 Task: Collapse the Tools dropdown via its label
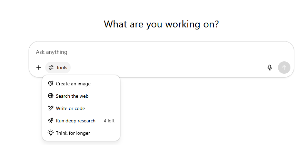point(62,68)
